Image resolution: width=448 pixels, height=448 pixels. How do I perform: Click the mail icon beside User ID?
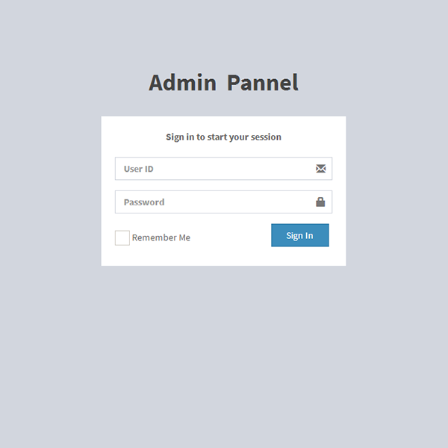[x=320, y=169]
